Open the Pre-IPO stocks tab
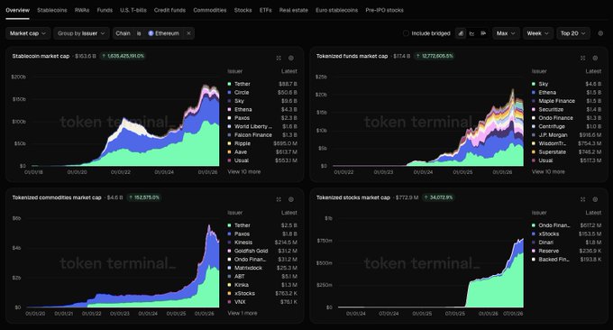The height and width of the screenshot is (330, 613). tap(384, 10)
